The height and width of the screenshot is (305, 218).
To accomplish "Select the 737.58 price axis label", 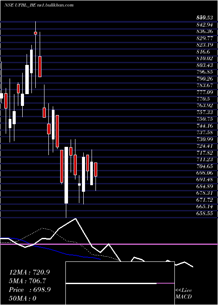I will click(x=204, y=132).
